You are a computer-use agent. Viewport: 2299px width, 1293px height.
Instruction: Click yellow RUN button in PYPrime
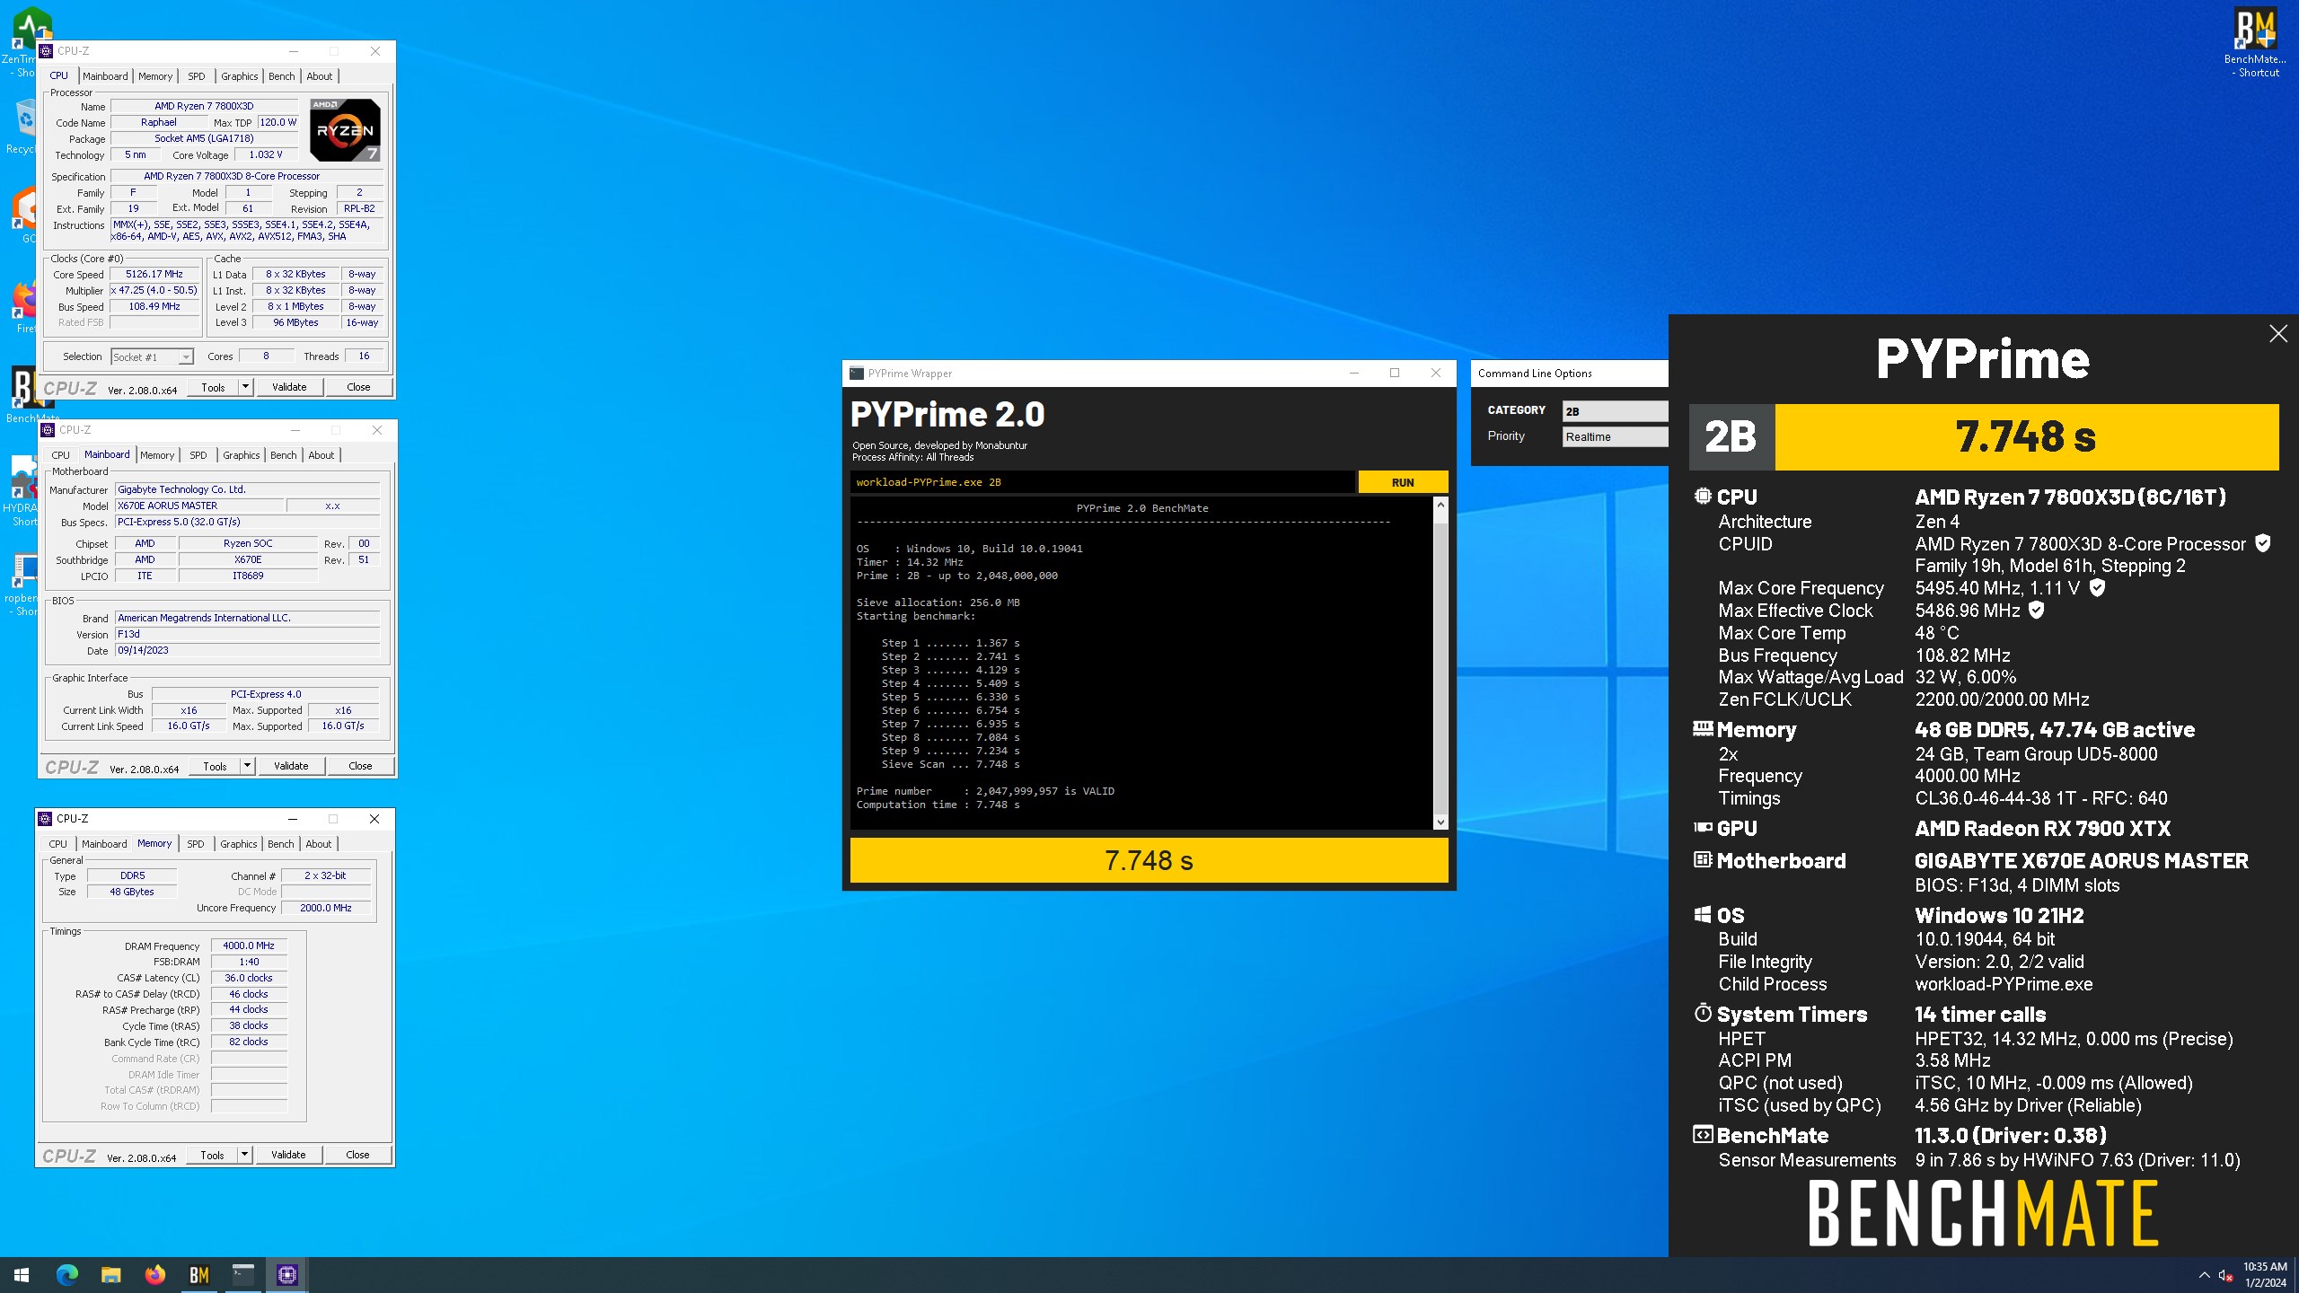coord(1403,482)
